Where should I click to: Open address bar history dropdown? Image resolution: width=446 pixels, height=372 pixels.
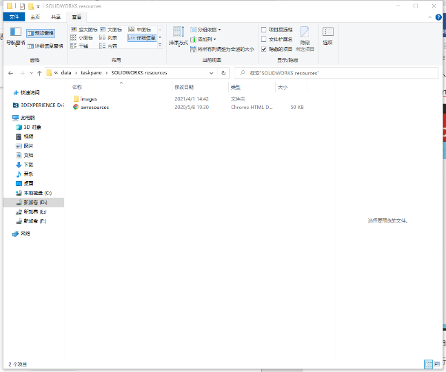point(212,73)
